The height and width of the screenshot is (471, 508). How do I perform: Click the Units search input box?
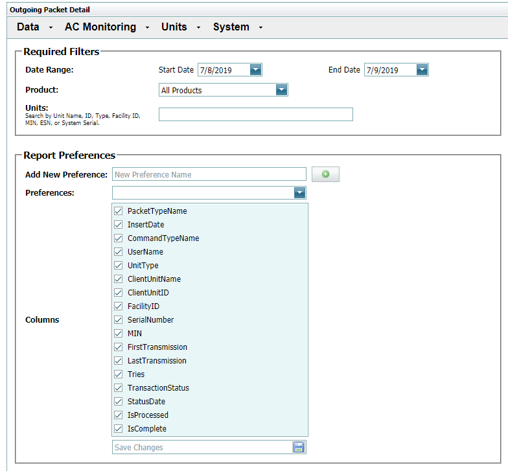pos(255,114)
